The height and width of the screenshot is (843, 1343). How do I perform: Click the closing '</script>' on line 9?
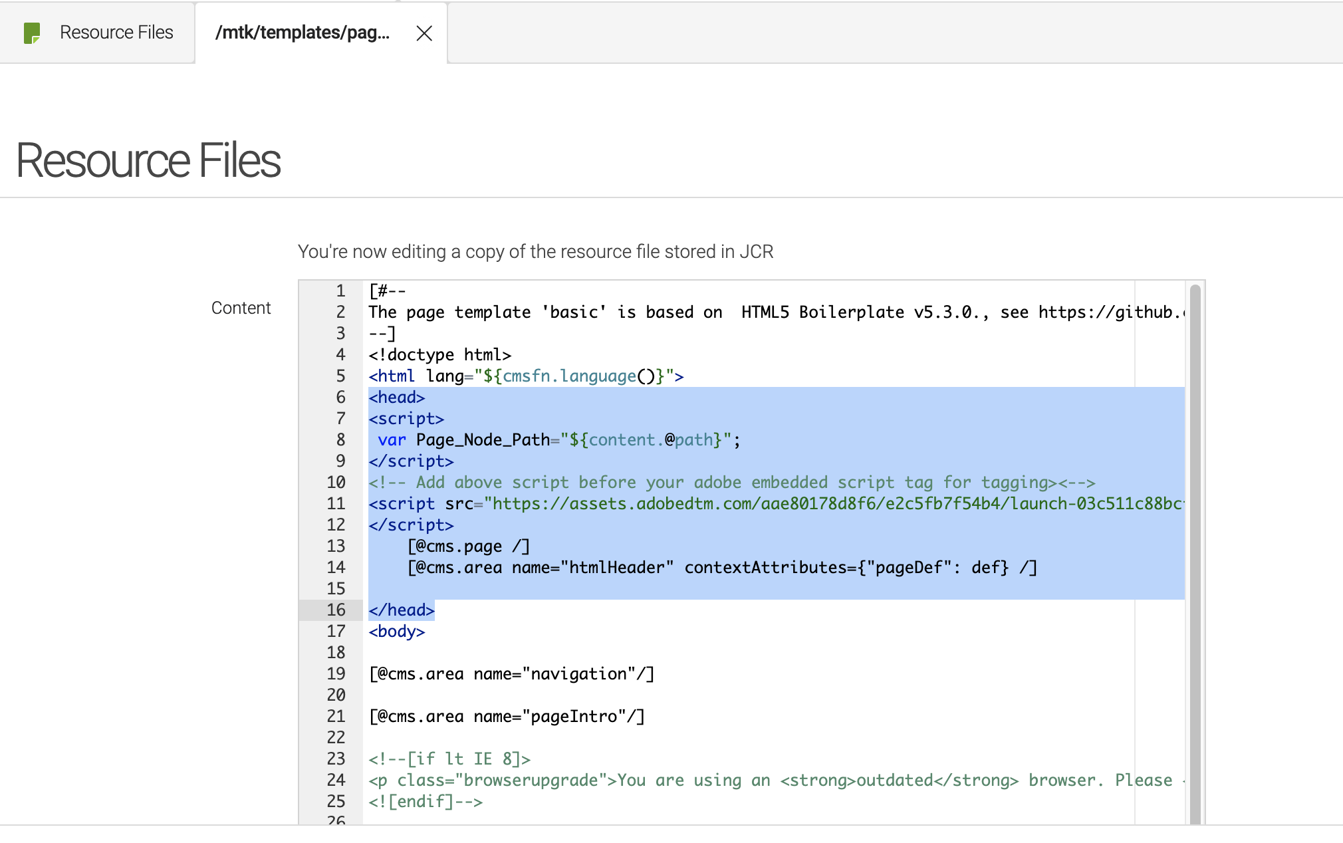[x=412, y=461]
